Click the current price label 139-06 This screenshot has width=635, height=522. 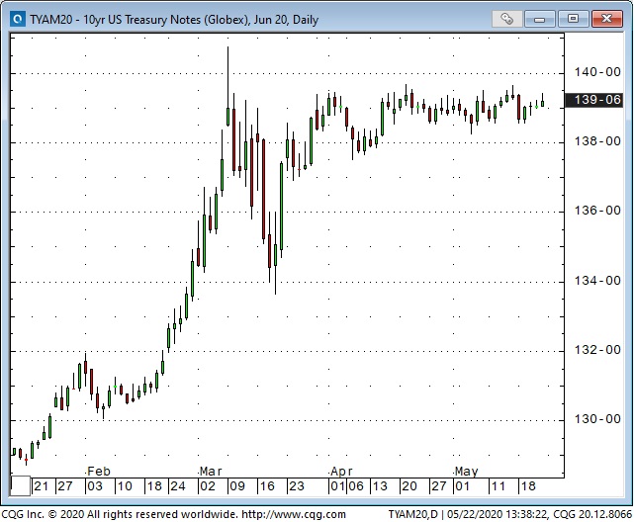593,100
